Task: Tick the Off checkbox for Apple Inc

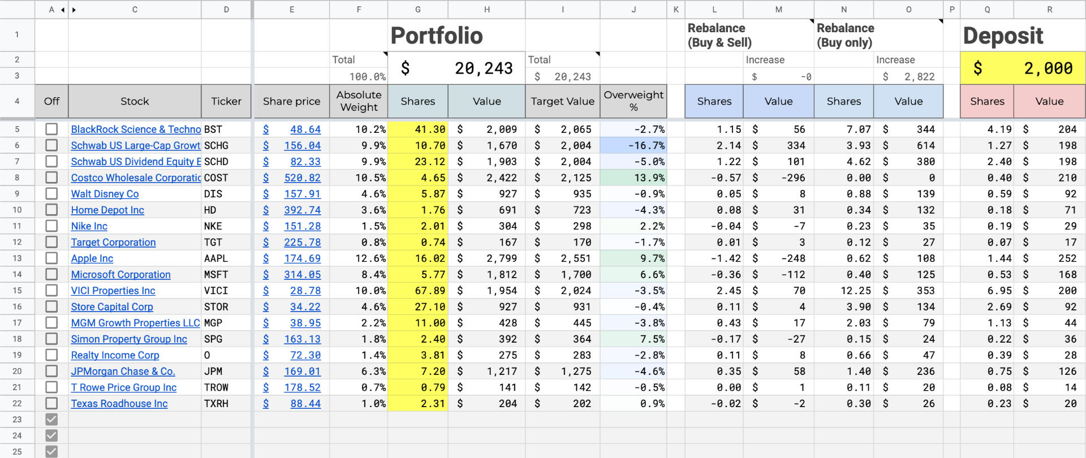Action: tap(51, 258)
